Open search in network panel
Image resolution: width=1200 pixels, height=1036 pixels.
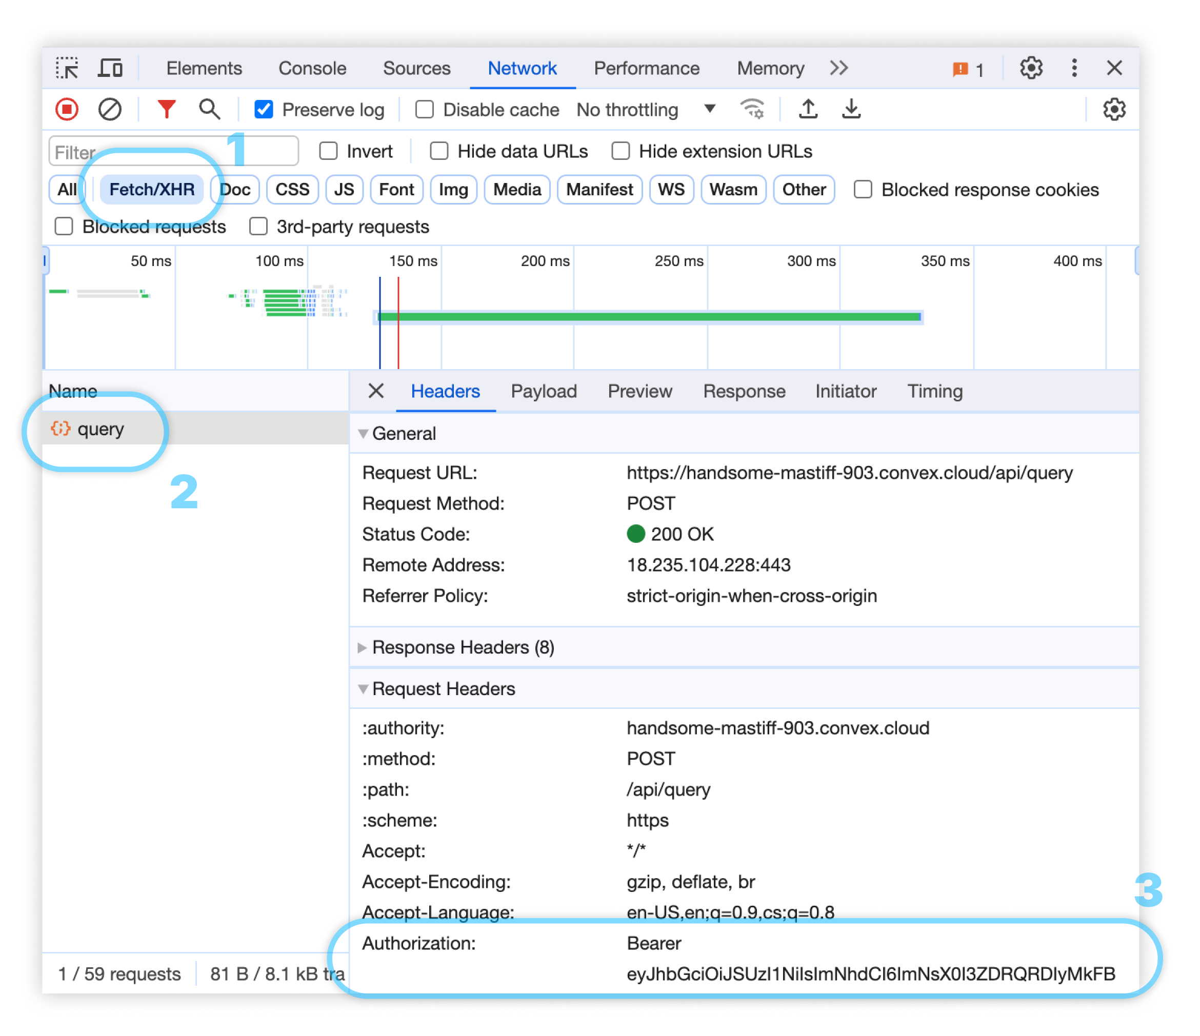pos(209,109)
